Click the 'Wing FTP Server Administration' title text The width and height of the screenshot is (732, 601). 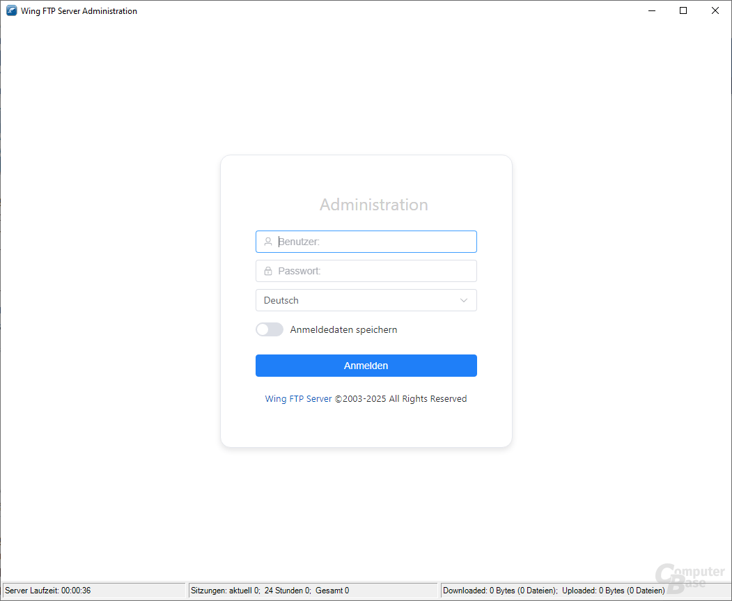[79, 11]
